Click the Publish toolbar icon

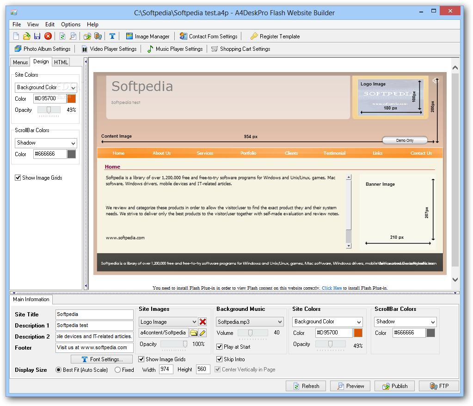[x=87, y=36]
